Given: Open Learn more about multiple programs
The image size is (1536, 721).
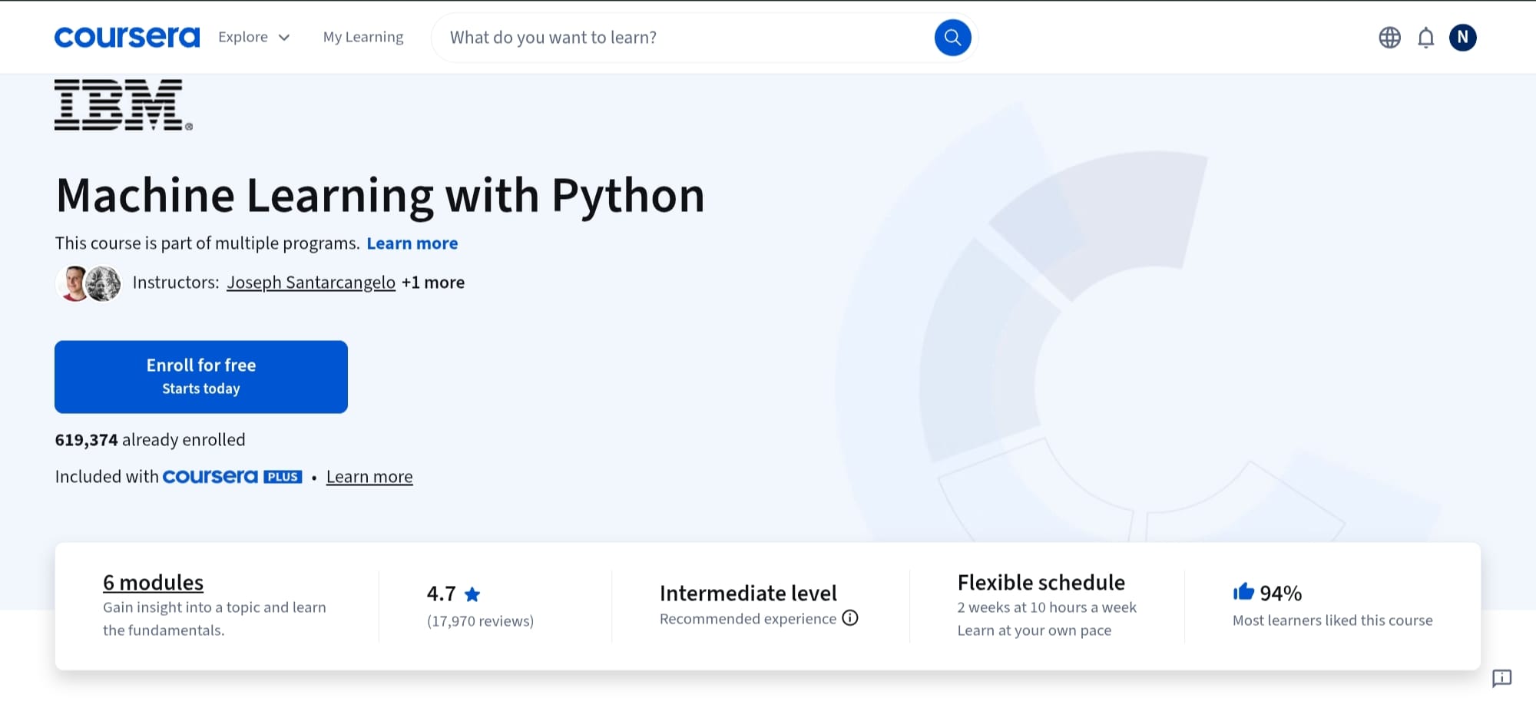Looking at the screenshot, I should [412, 243].
